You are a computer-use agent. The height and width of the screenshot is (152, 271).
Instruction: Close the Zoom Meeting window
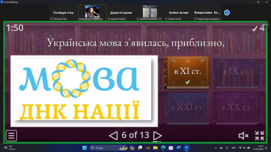click(x=266, y=2)
